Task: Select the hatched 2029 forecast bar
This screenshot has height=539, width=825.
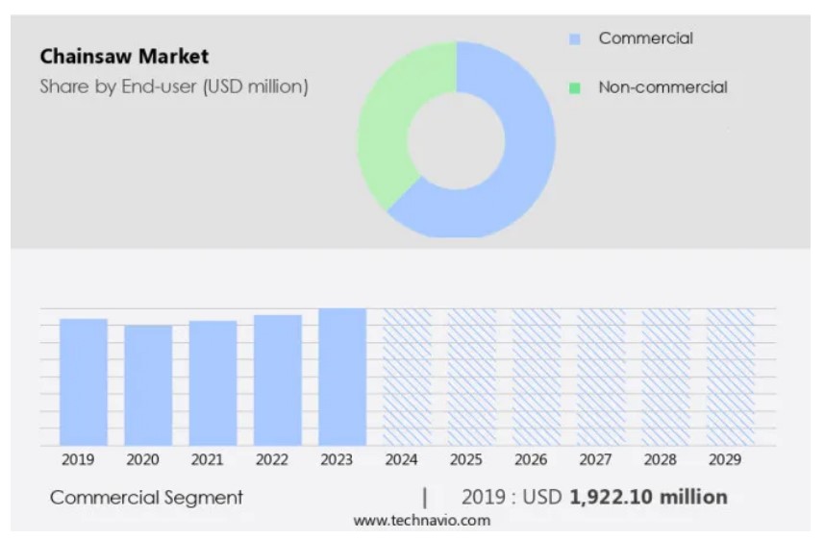Action: point(730,377)
